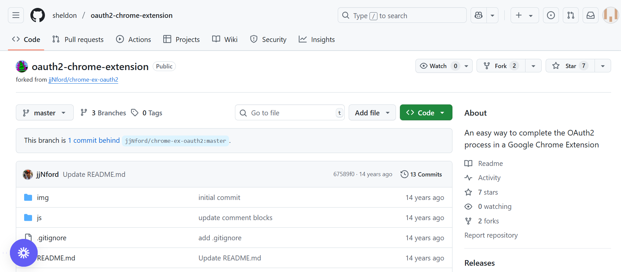Viewport: 621px width, 272px height.
Task: Open the 1 commit behind link
Action: (94, 140)
